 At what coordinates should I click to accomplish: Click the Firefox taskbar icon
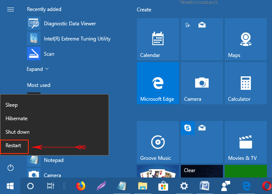(x=80, y=186)
